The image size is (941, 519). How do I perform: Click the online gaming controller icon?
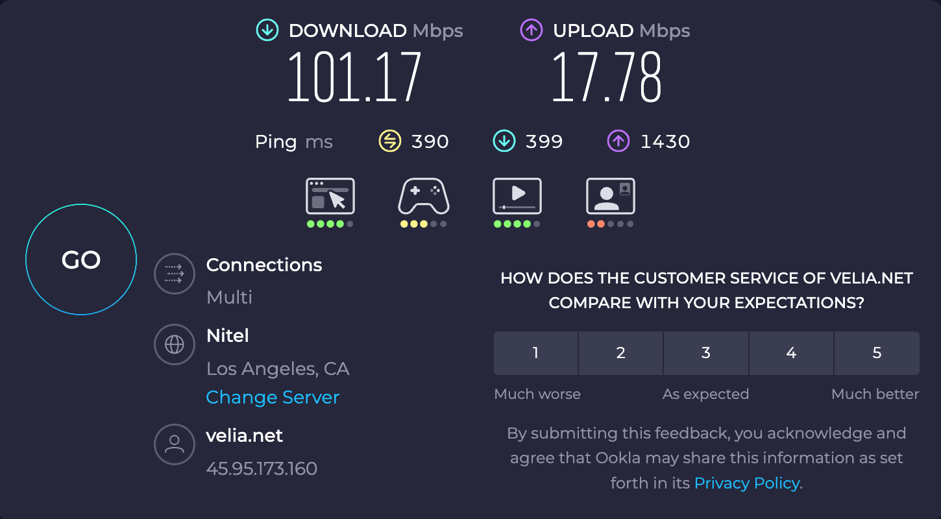[423, 196]
